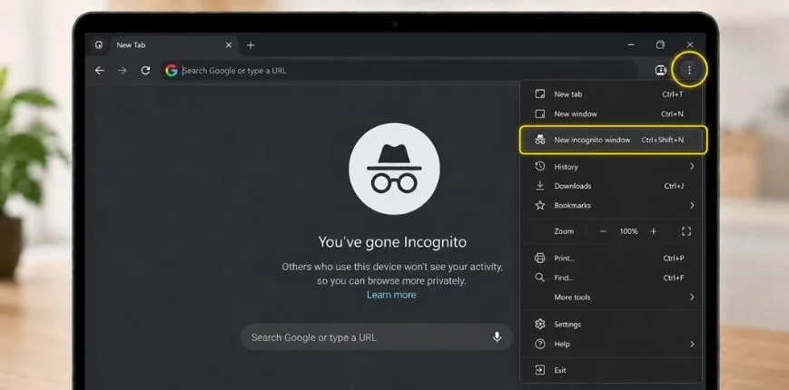
Task: Click the printer icon
Action: [x=540, y=258]
